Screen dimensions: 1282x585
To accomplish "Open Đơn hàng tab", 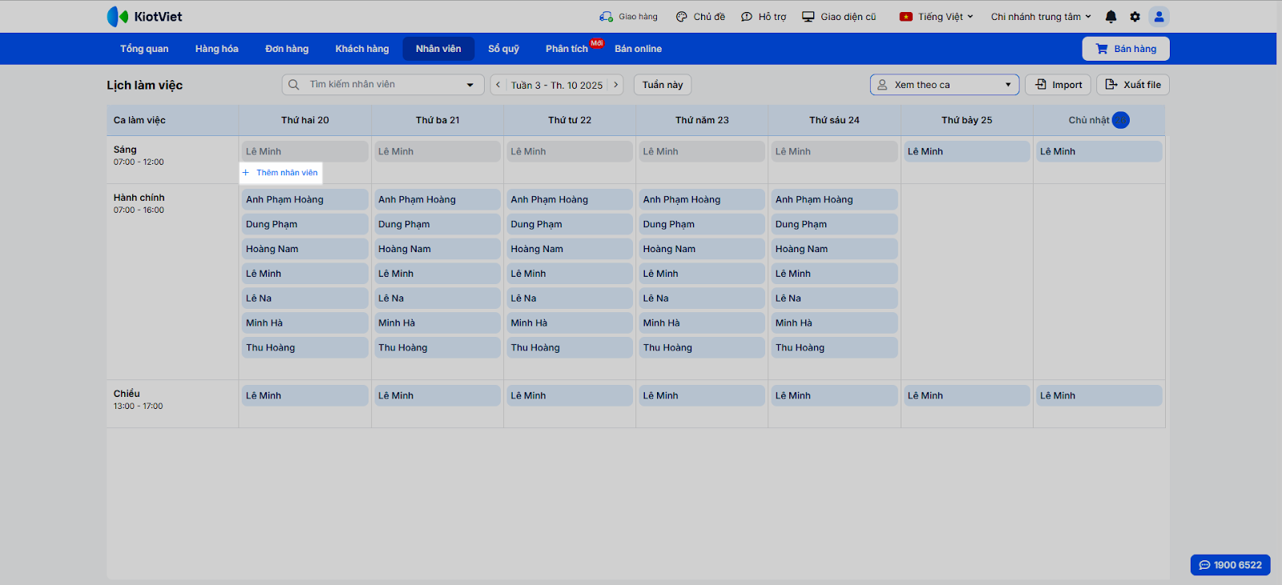I will coord(287,49).
